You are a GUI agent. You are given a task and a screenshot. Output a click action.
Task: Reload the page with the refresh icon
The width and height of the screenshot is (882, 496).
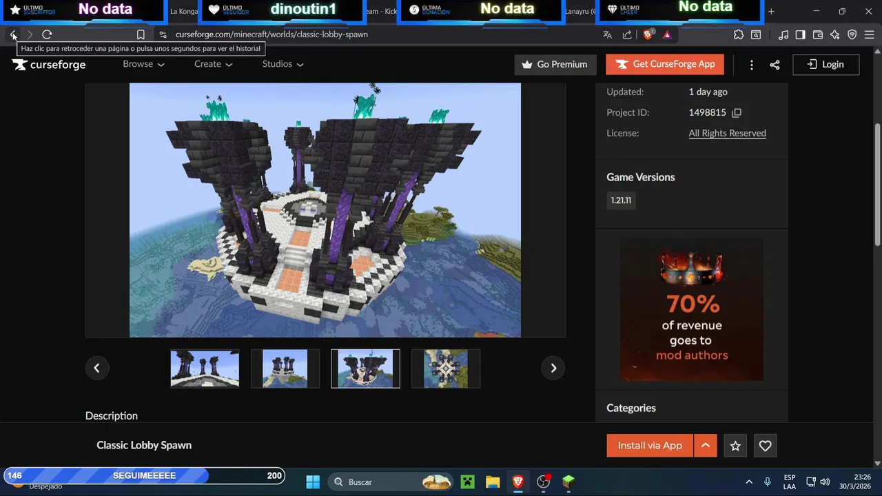tap(47, 34)
